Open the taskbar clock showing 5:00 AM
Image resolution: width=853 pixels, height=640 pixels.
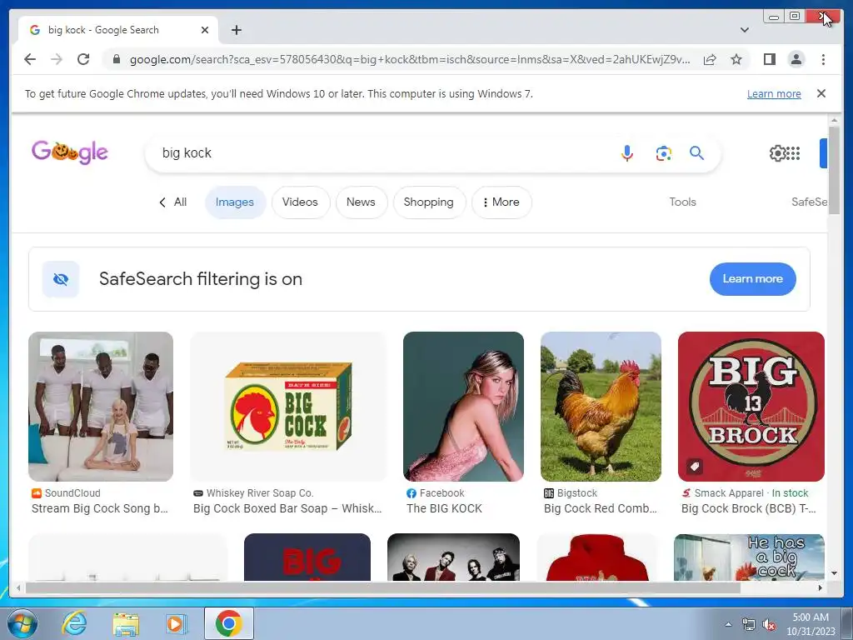pyautogui.click(x=811, y=624)
